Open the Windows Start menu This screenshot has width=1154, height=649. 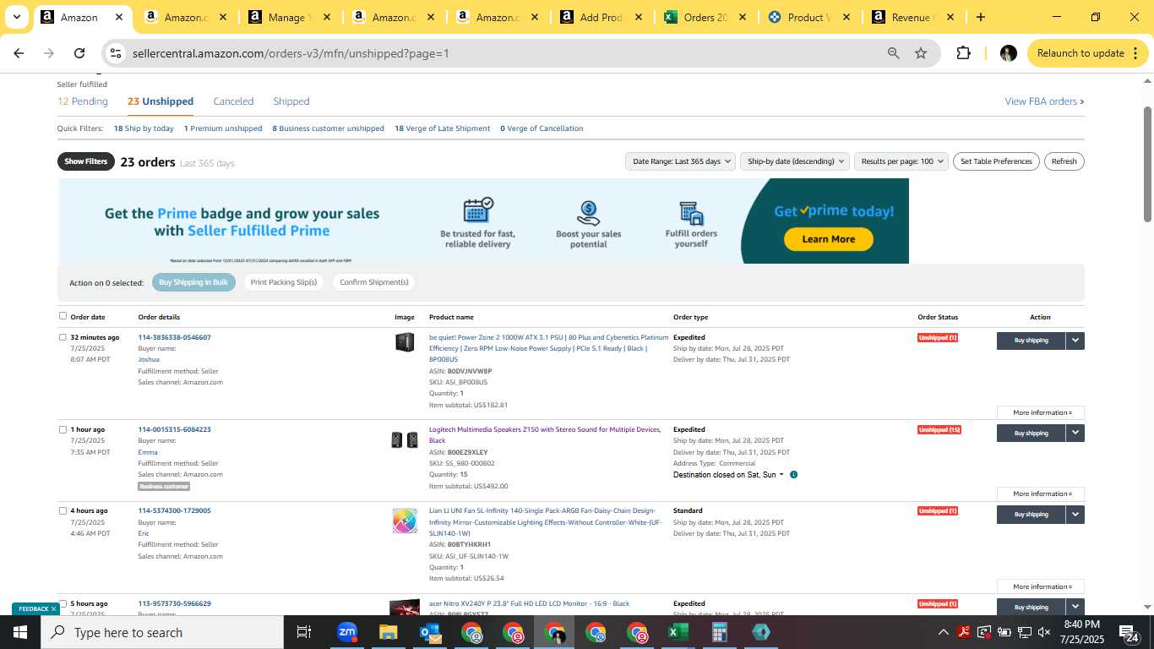20,632
